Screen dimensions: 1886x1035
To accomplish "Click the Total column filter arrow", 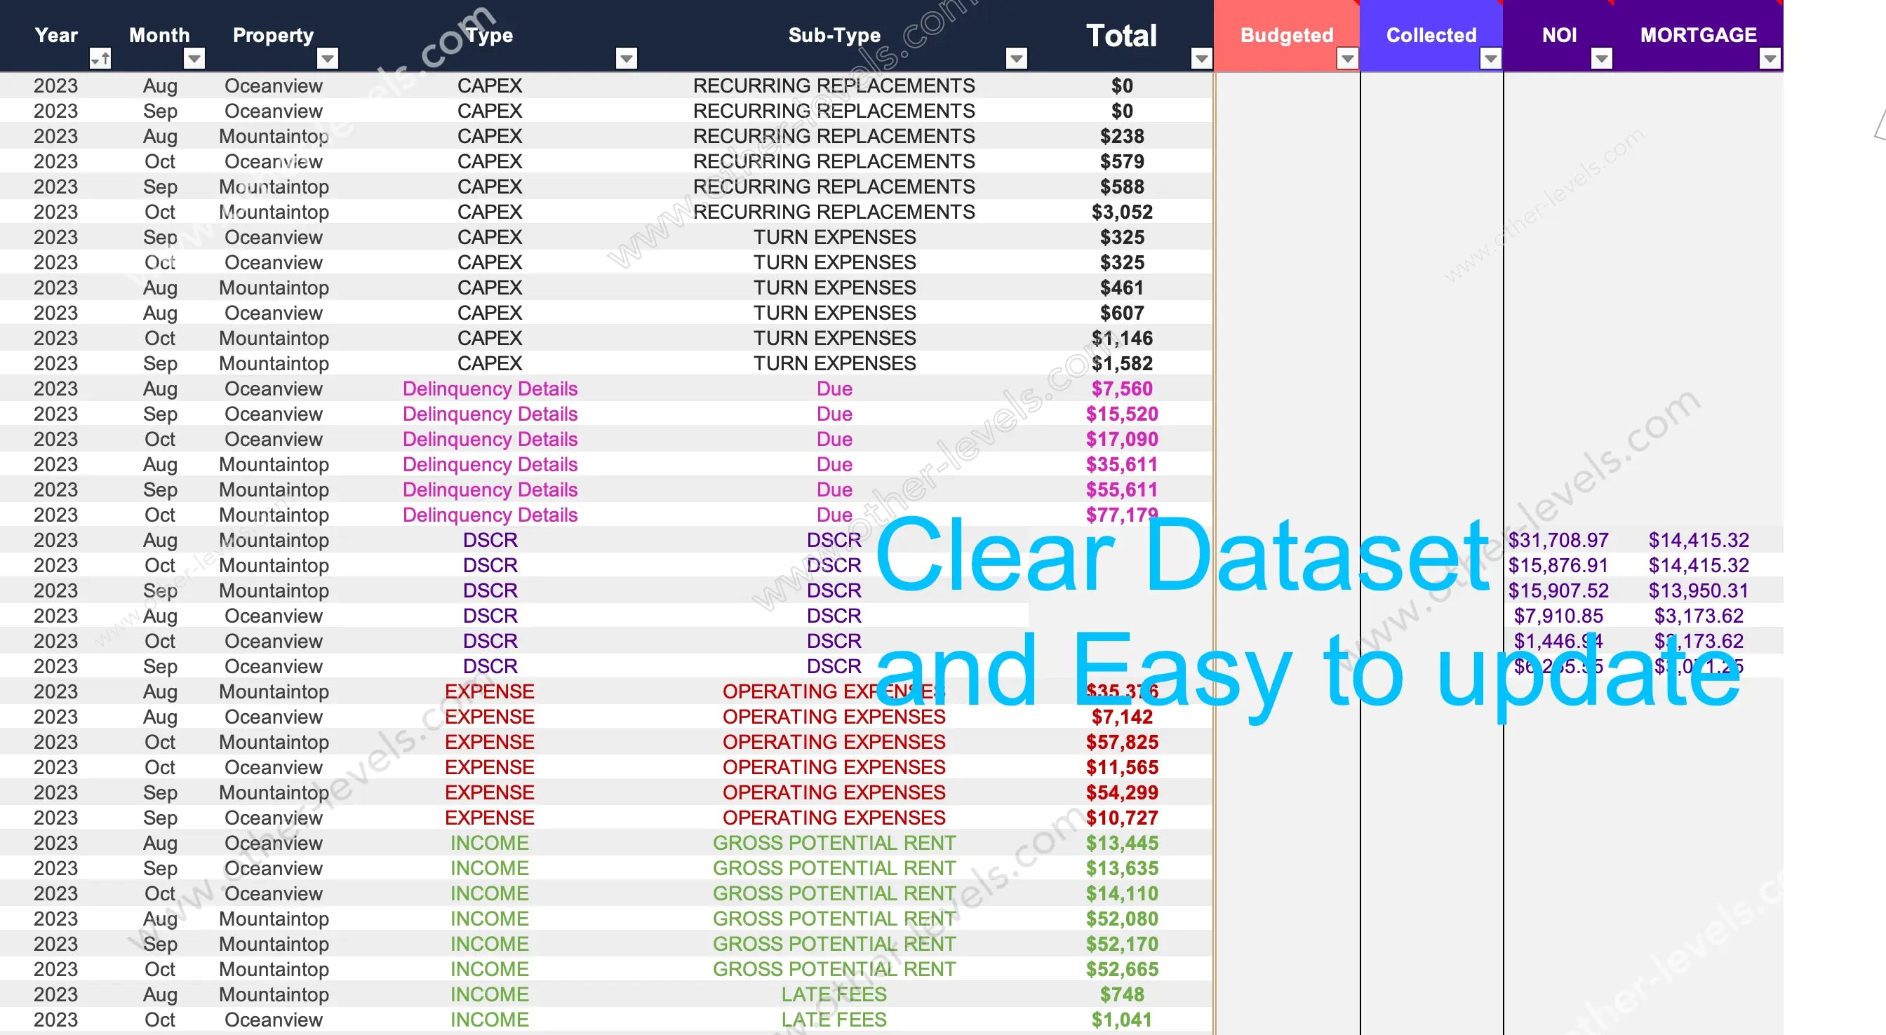I will pyautogui.click(x=1201, y=57).
